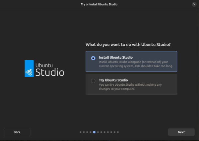The width and height of the screenshot is (199, 141).
Task: Select the Install Ubuntu Studio radio button
Action: [x=93, y=58]
